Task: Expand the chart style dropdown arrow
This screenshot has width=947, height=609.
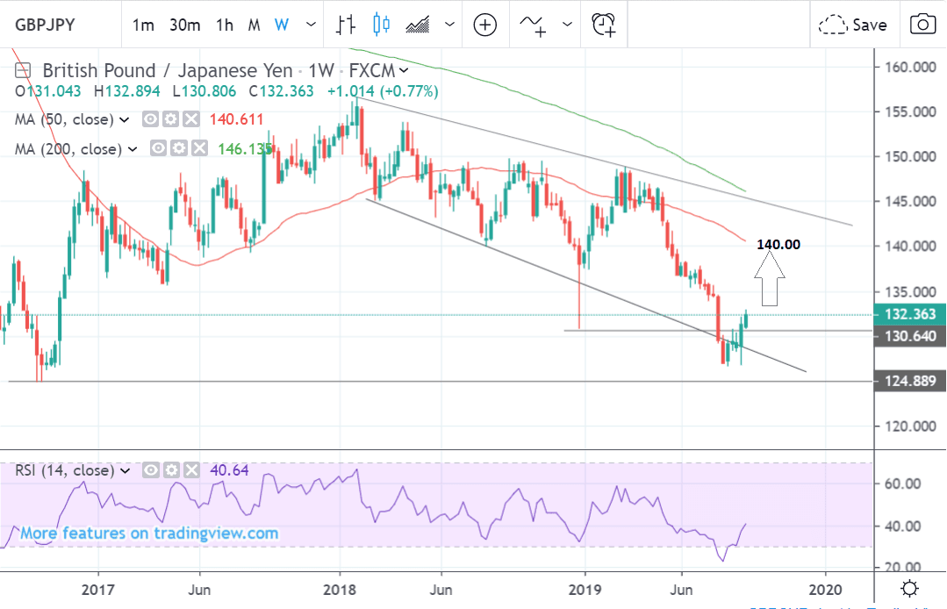Action: 450,25
